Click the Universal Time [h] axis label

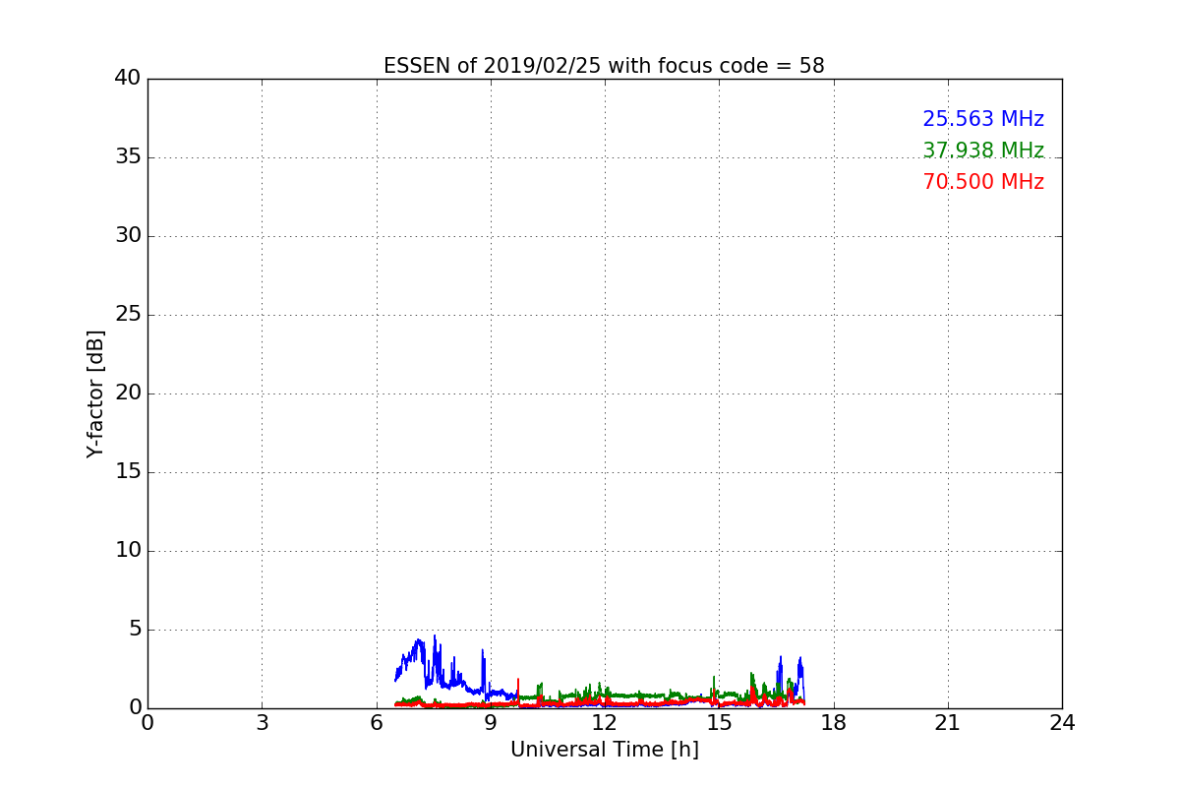click(x=604, y=750)
